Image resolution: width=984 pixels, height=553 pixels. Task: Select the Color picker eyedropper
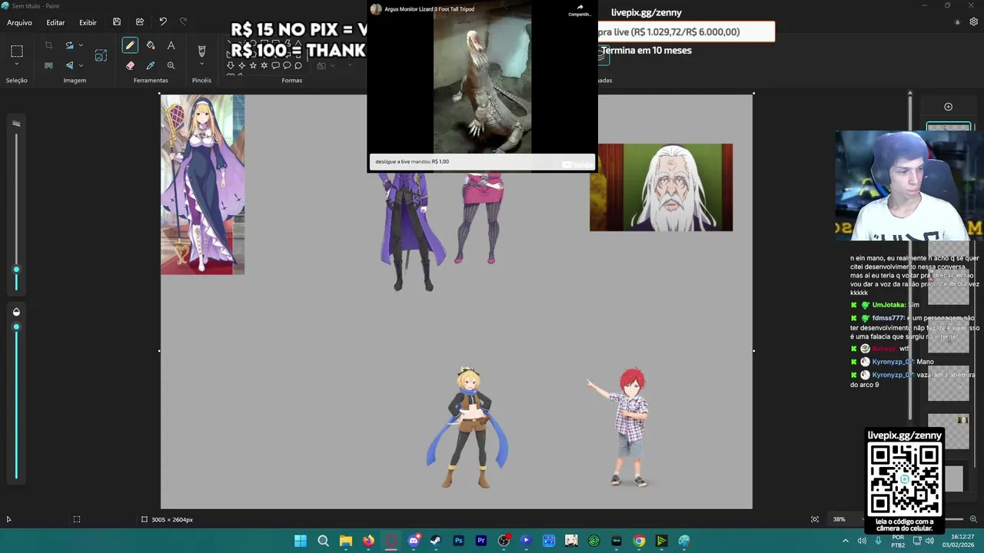click(151, 66)
